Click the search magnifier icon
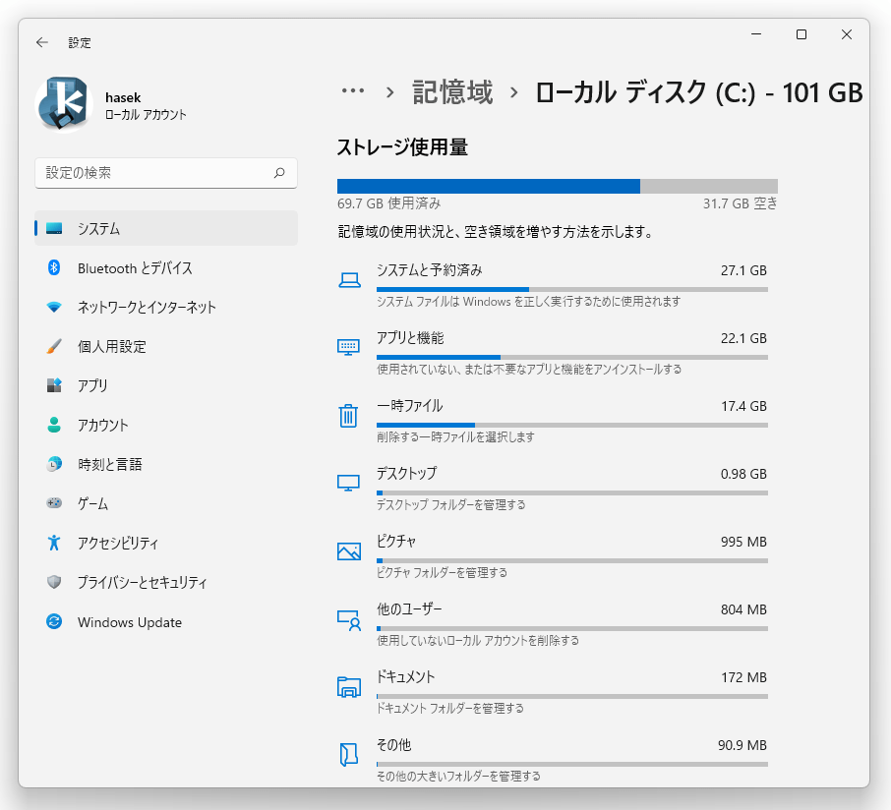Image resolution: width=891 pixels, height=810 pixels. click(x=279, y=173)
